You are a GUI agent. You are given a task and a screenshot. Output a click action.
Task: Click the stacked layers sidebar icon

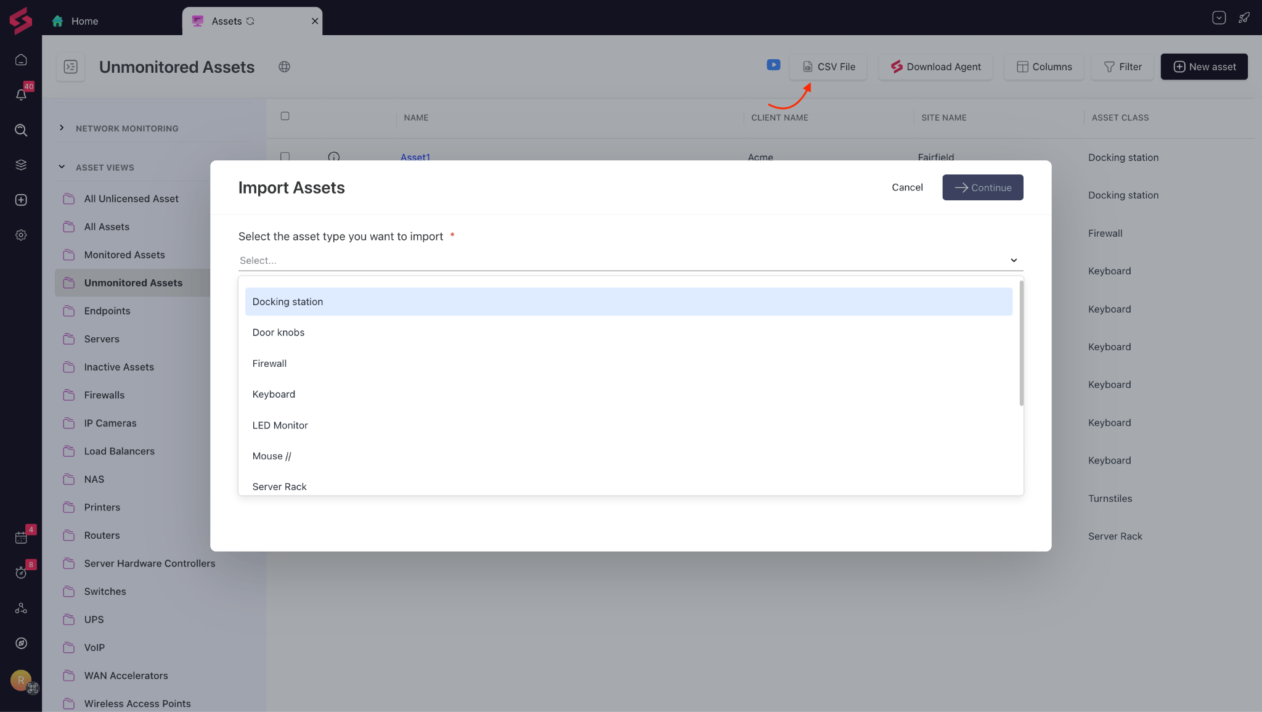click(x=21, y=165)
